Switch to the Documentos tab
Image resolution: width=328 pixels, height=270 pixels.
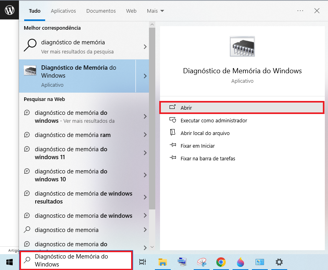coord(101,11)
